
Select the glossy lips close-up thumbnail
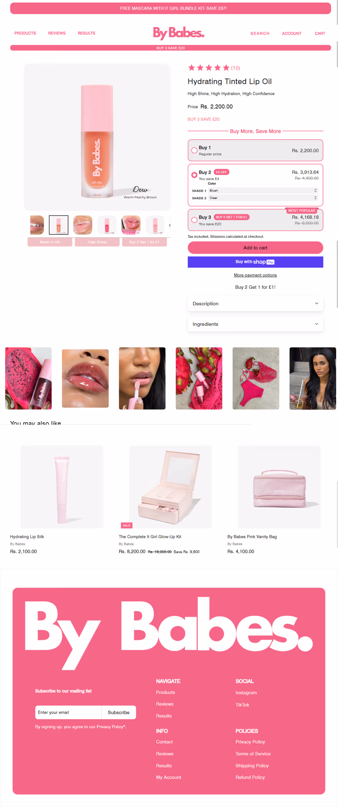pyautogui.click(x=83, y=225)
